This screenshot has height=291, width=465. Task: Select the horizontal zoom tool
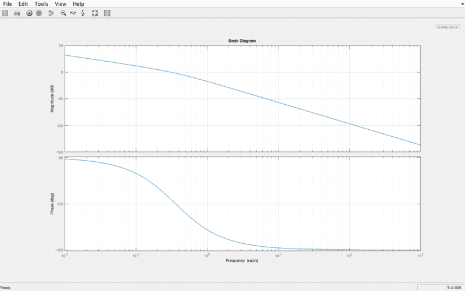73,13
